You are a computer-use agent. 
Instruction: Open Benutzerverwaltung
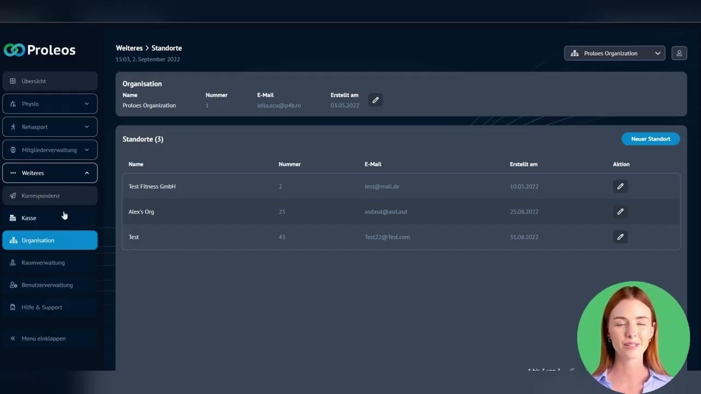coord(50,285)
